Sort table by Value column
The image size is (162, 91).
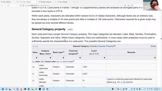pyautogui.click(x=36, y=58)
